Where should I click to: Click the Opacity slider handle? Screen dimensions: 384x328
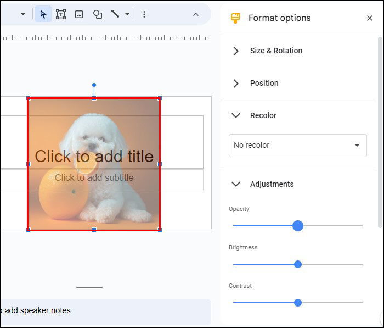click(298, 226)
